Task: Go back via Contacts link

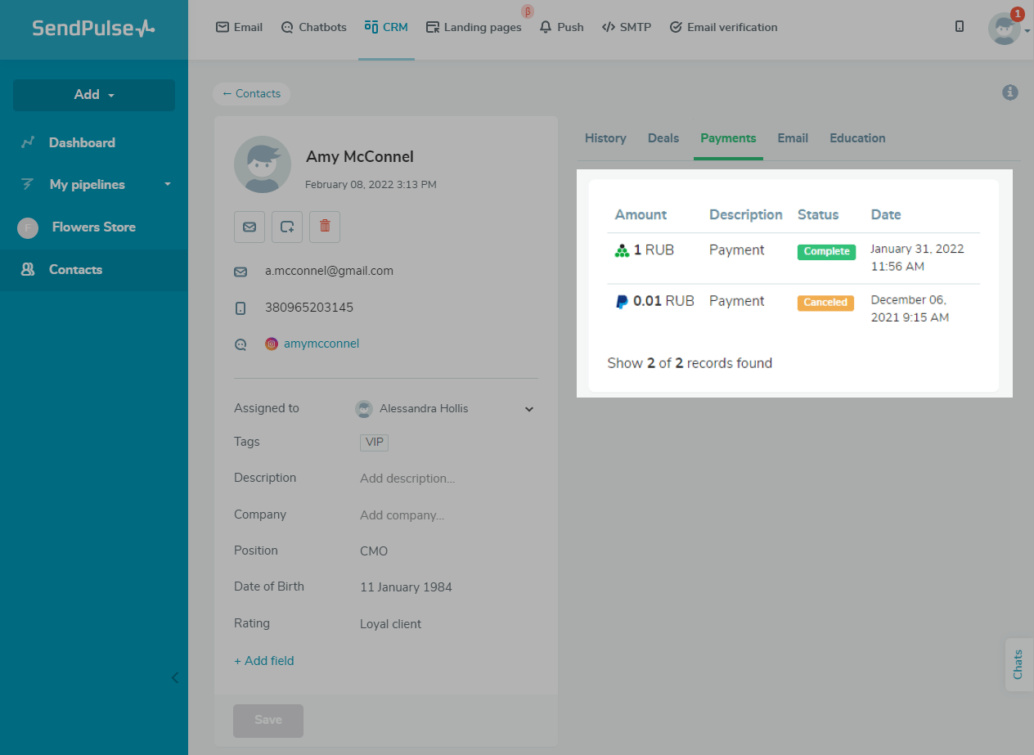Action: tap(251, 94)
